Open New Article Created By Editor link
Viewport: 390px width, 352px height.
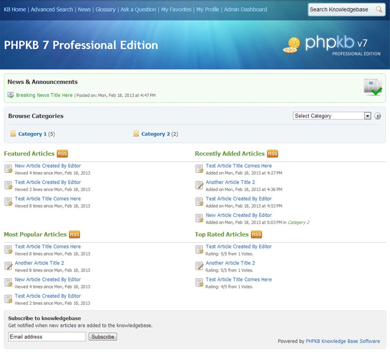click(x=47, y=166)
